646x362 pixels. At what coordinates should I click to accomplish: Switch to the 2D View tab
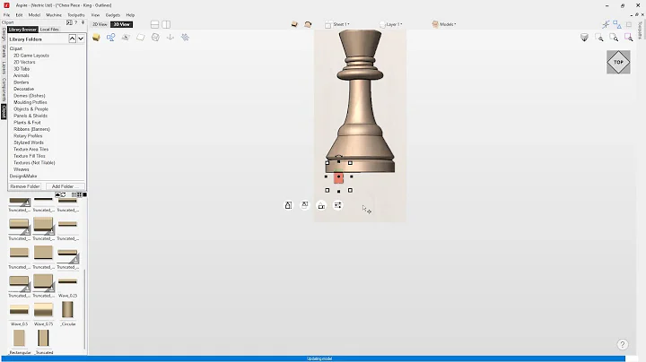click(100, 24)
